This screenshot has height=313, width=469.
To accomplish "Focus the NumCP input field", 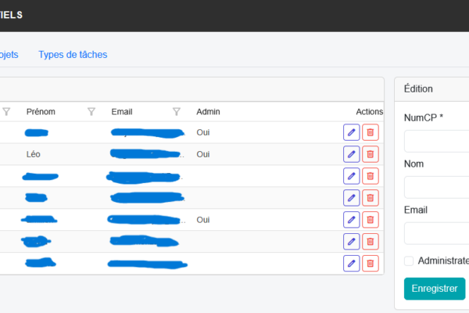I will tap(436, 141).
